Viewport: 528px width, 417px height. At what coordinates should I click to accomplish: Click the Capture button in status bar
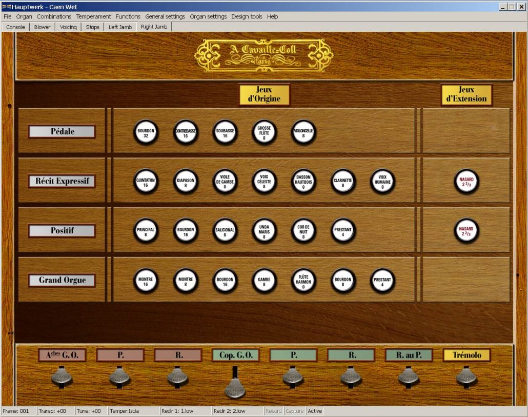[x=295, y=411]
